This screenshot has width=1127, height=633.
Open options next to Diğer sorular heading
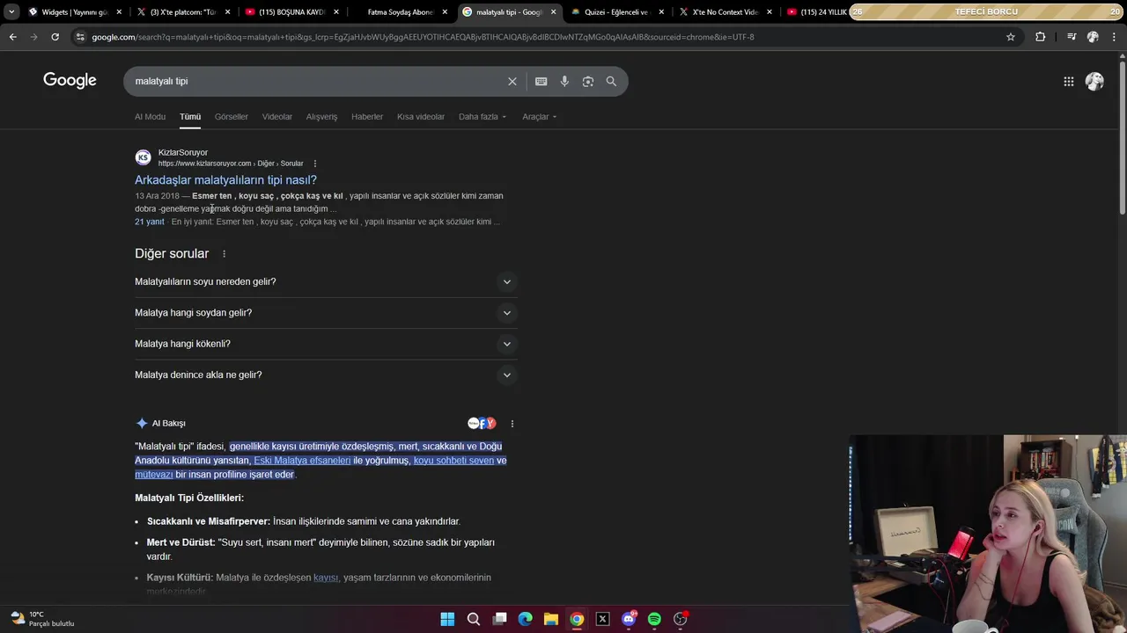point(224,254)
